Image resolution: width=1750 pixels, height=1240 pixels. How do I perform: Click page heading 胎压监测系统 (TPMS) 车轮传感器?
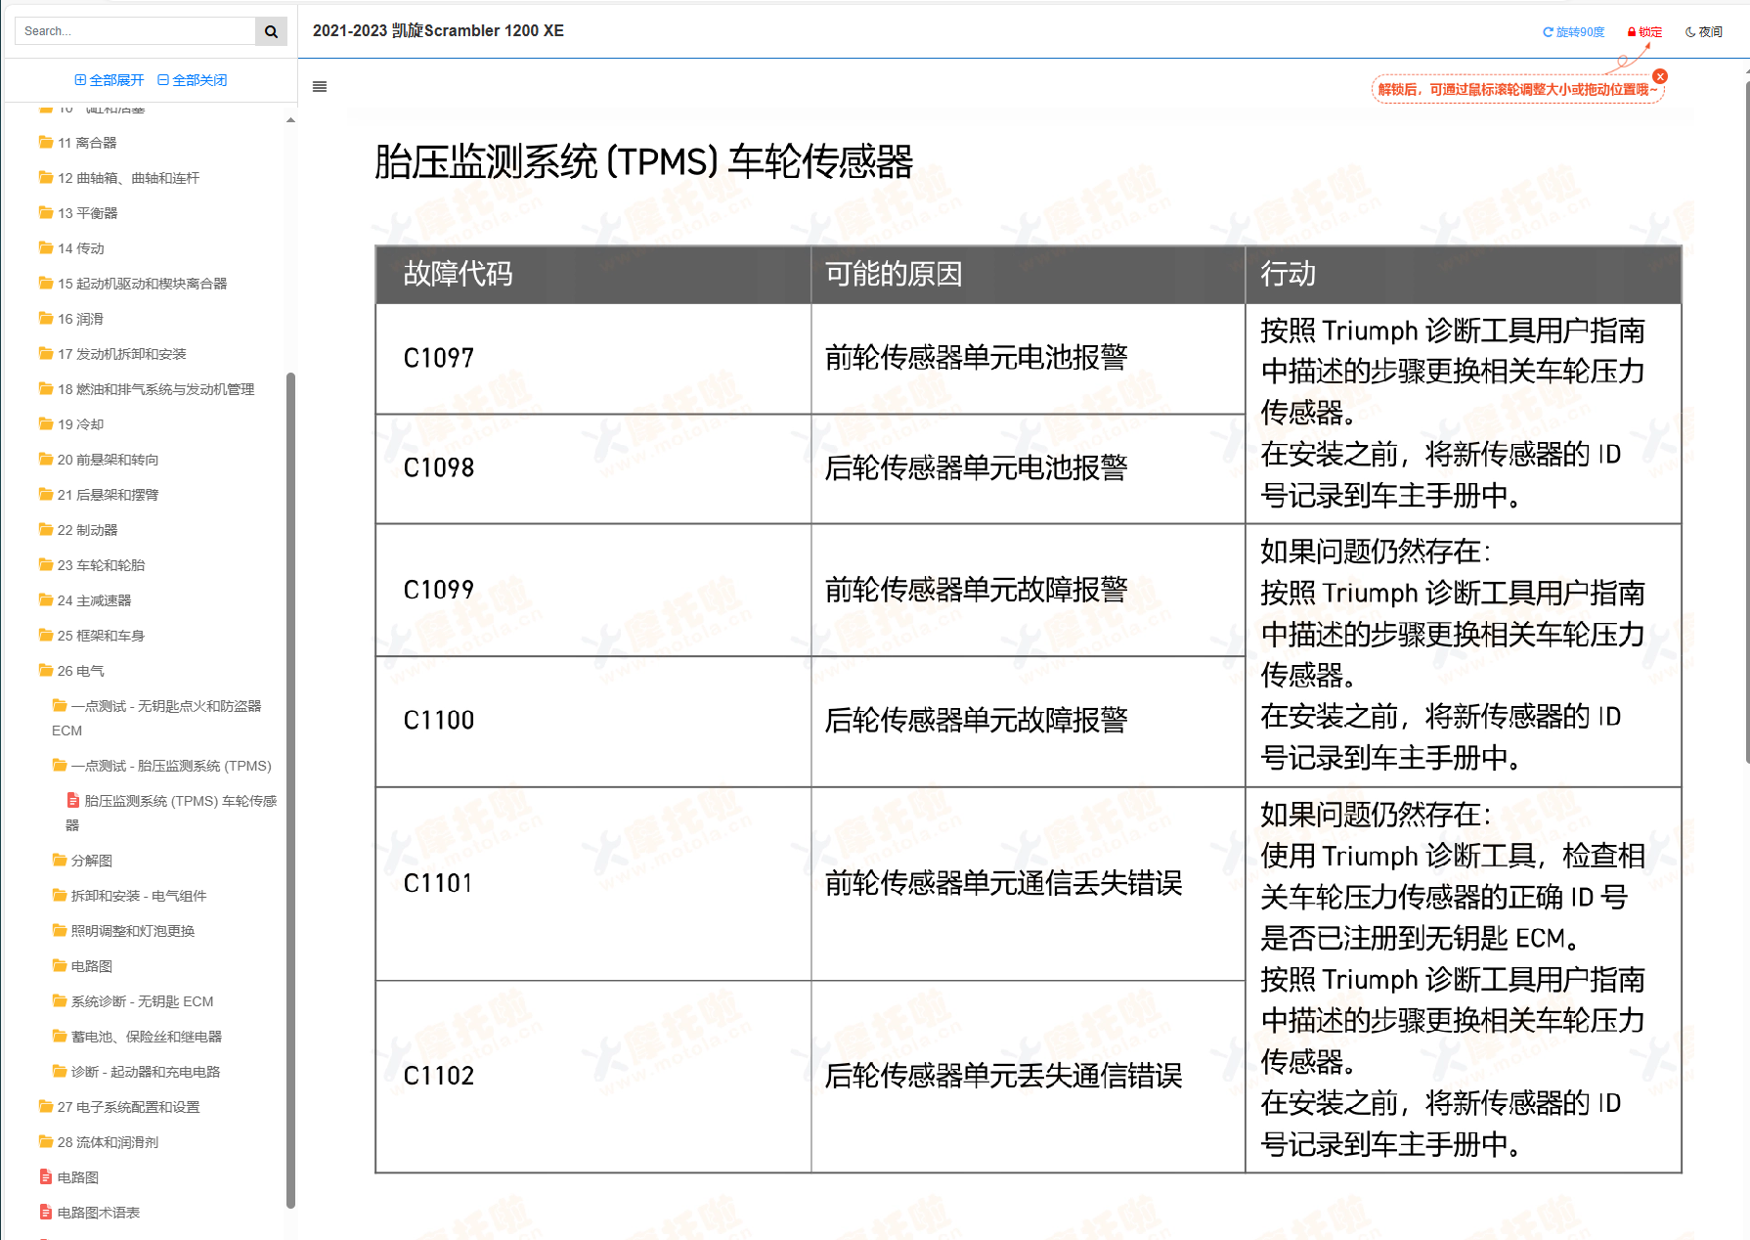click(644, 162)
